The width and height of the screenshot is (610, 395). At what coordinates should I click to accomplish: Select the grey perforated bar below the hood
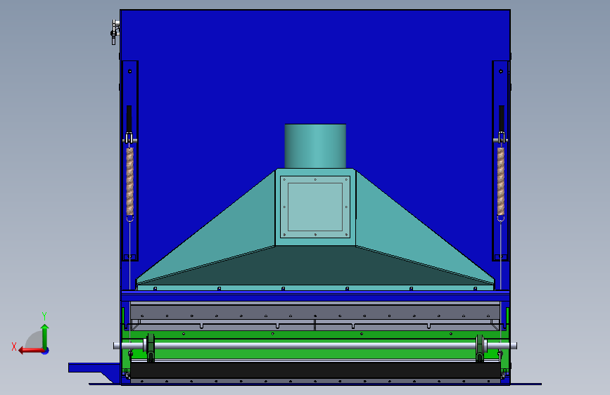click(315, 312)
